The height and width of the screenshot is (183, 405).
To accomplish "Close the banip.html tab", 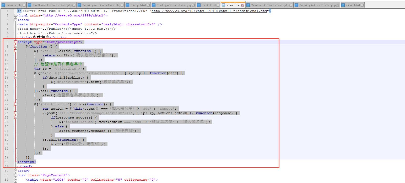I will [149, 5].
